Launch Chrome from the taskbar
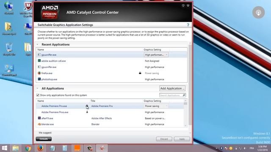This screenshot has width=271, height=152. (x=28, y=148)
